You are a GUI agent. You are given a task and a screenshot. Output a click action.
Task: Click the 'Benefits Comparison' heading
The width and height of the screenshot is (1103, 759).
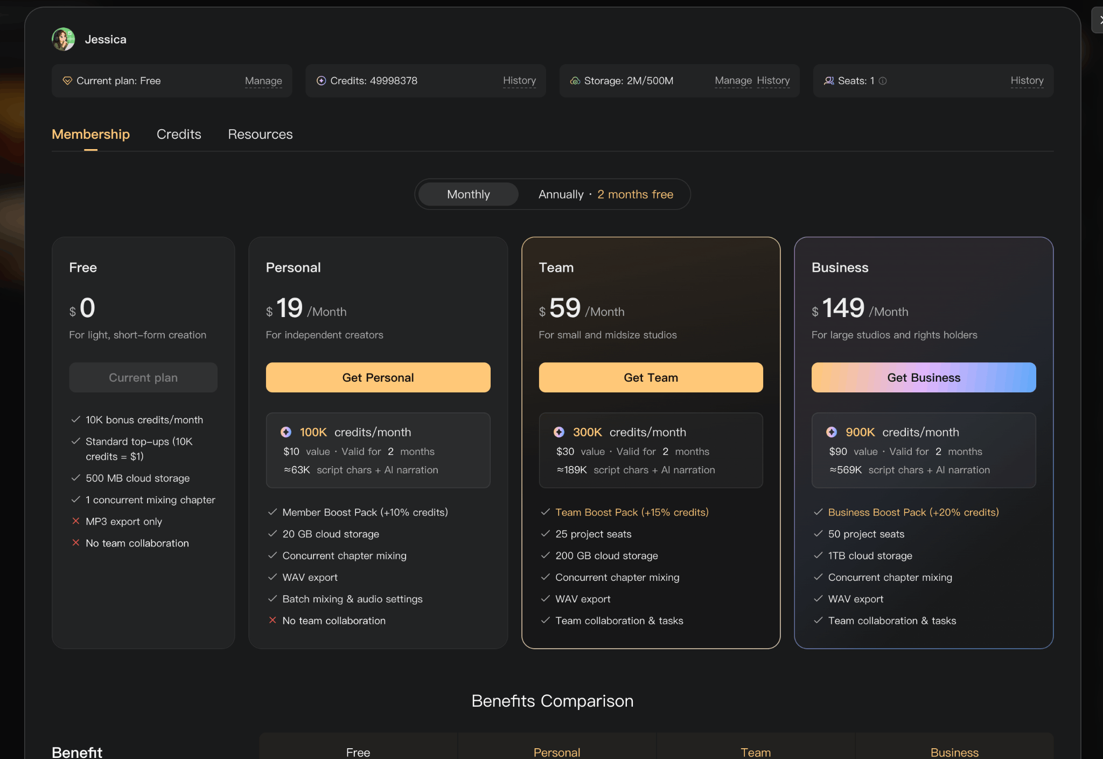coord(553,701)
